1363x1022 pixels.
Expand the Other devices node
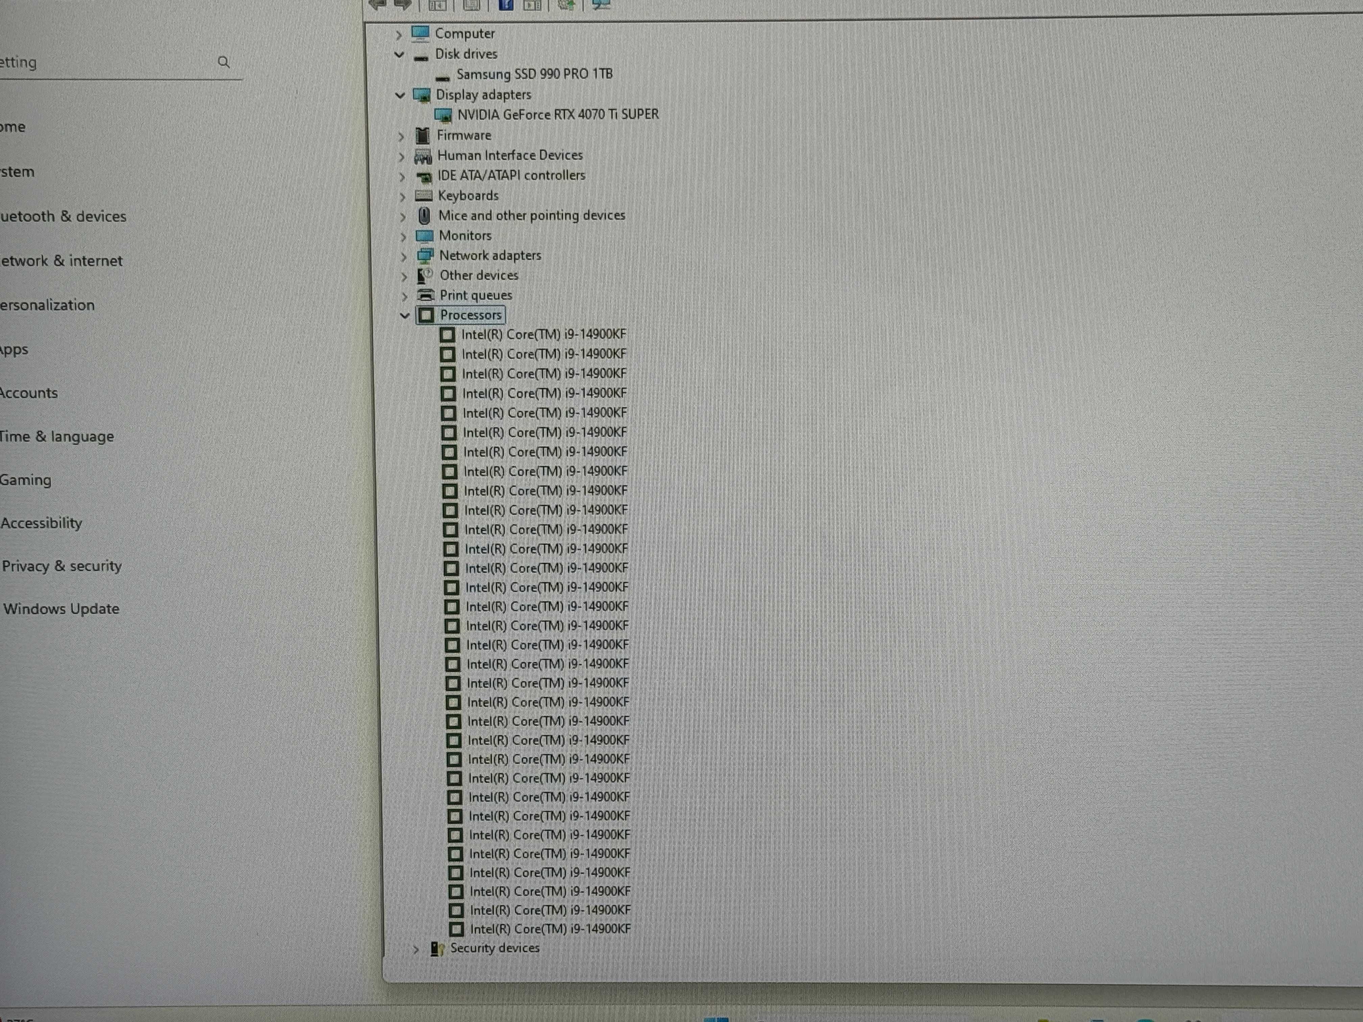pyautogui.click(x=404, y=276)
